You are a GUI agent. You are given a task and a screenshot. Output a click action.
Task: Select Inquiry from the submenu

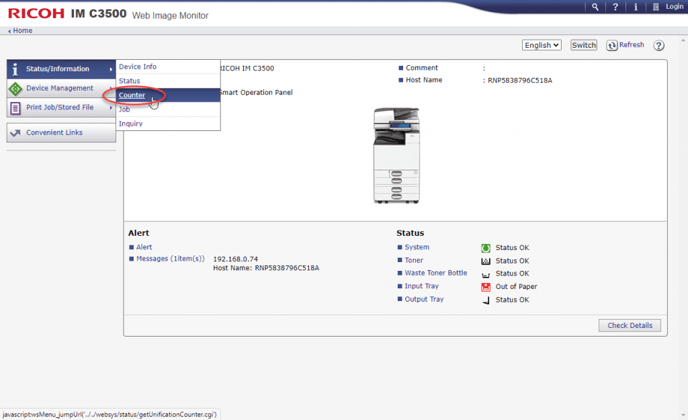[168, 124]
